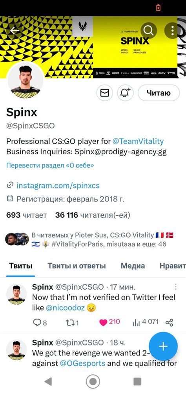Retweet the tweet mentioning @nicoodoz
186x394 pixels.
click(x=72, y=322)
